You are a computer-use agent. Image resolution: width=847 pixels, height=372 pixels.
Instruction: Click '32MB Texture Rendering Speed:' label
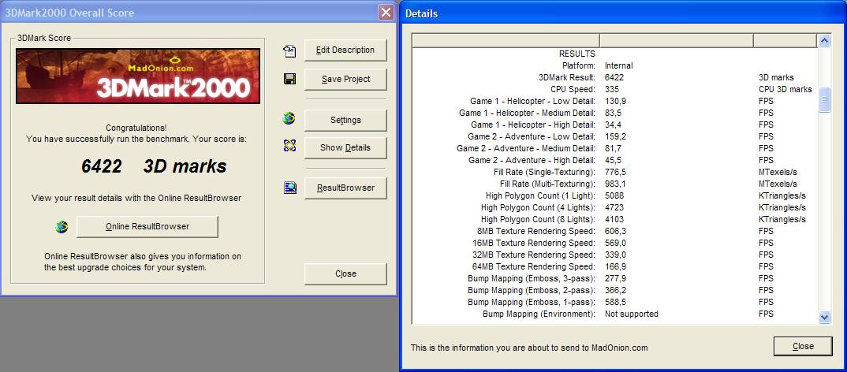point(534,255)
